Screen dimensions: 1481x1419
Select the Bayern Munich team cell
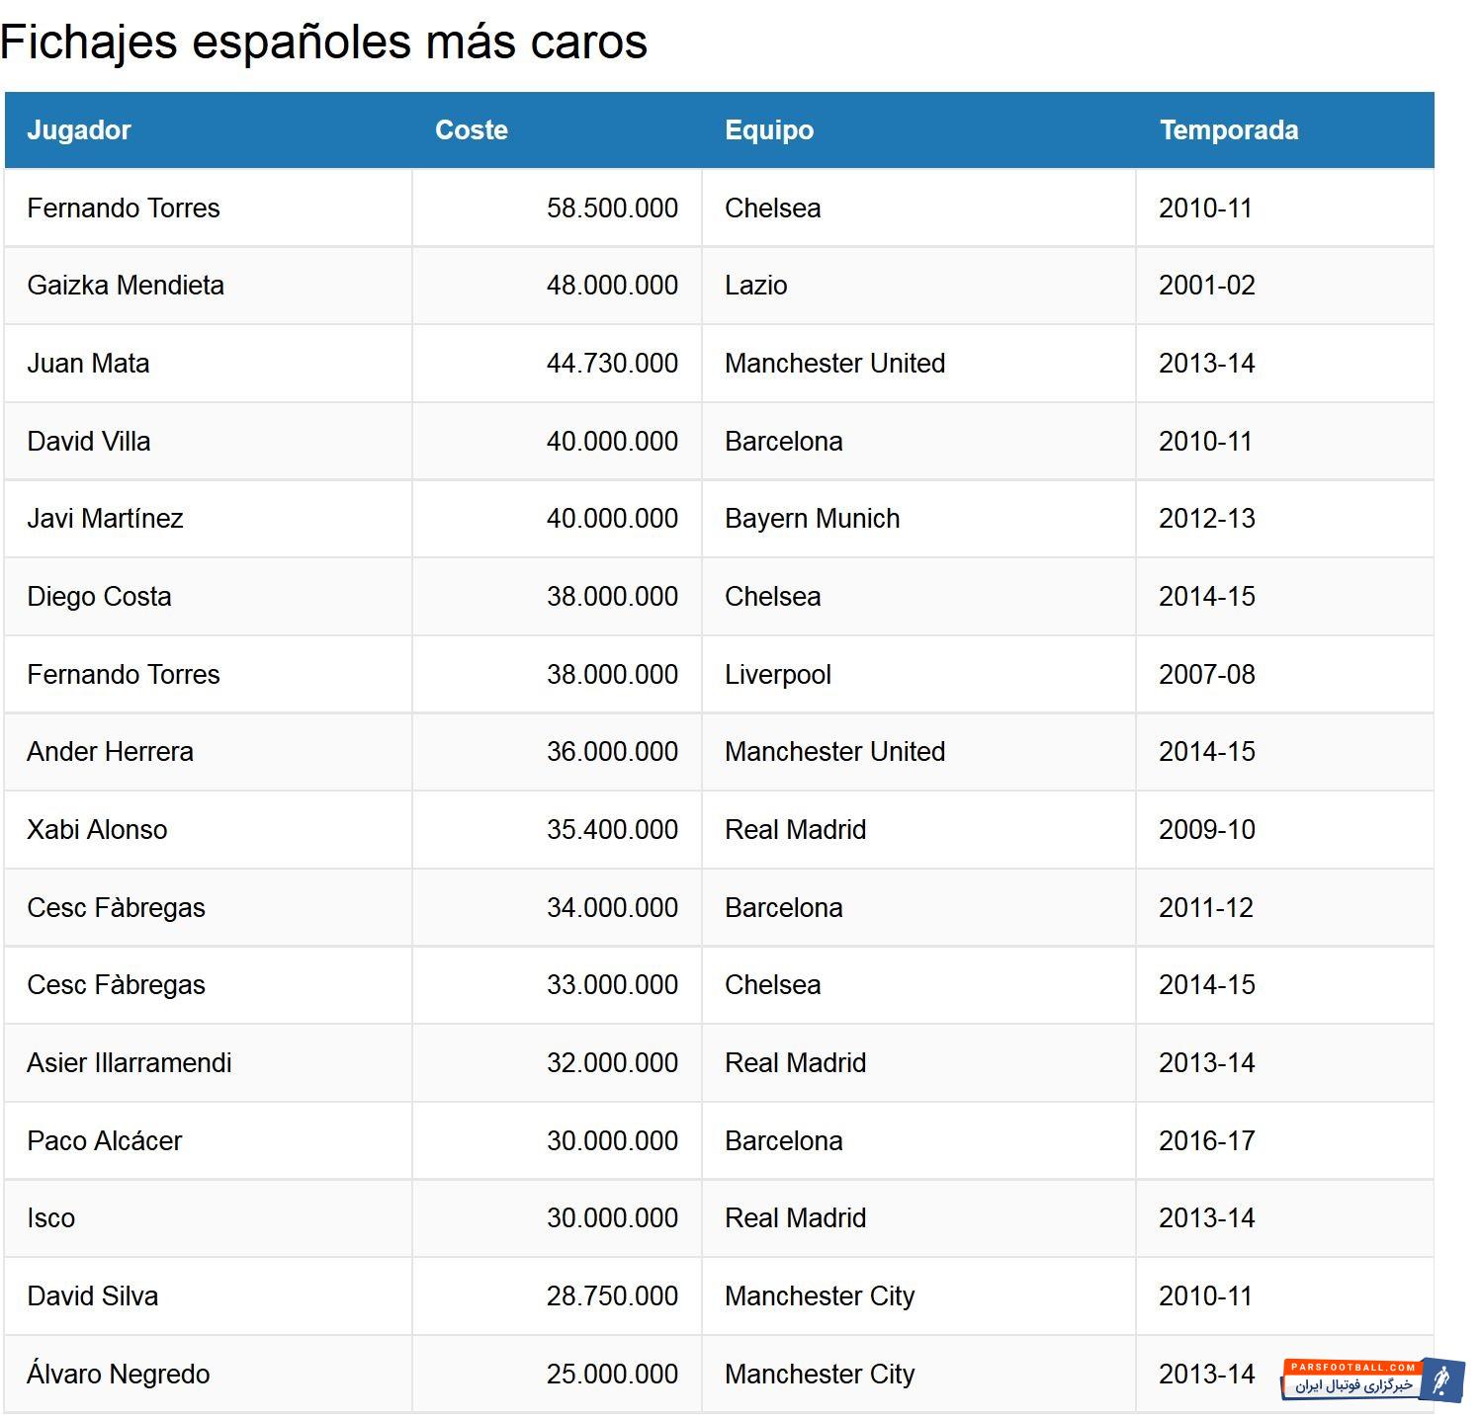coord(813,519)
